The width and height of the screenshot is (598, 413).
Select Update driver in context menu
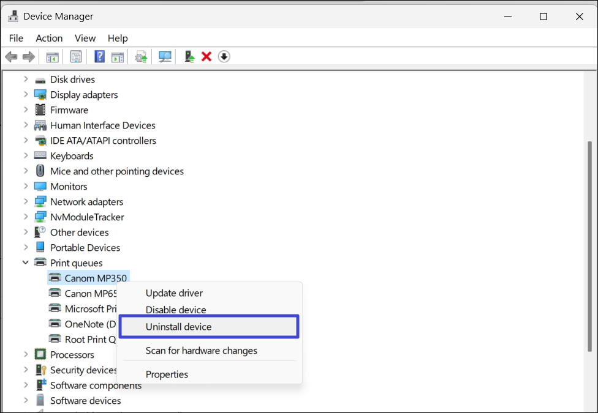pyautogui.click(x=174, y=293)
